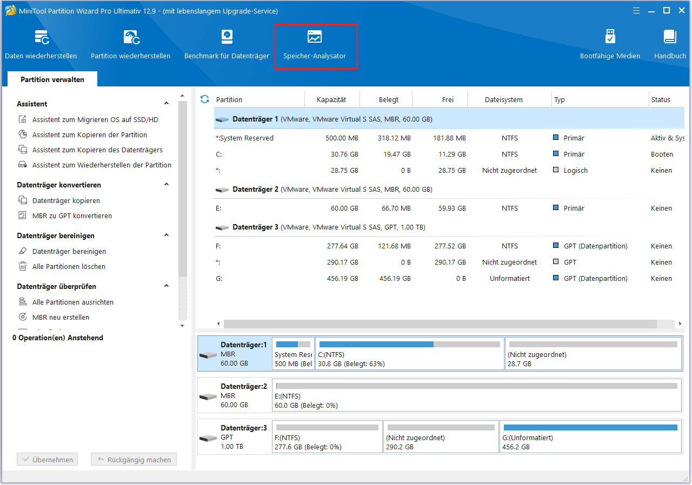Select Datenträger:2 in the disk map

[235, 395]
